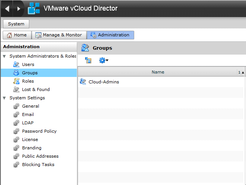Select the Administration tab
Viewport: 246px width, 185px height.
(x=110, y=35)
